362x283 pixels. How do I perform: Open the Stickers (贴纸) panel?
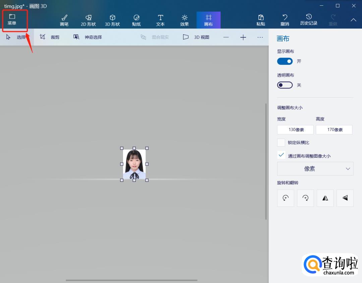click(x=136, y=20)
